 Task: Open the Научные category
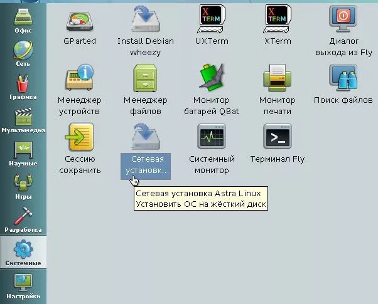tap(23, 154)
